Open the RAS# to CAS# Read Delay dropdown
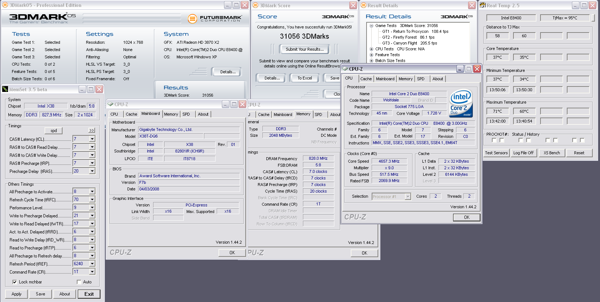 coord(92,147)
